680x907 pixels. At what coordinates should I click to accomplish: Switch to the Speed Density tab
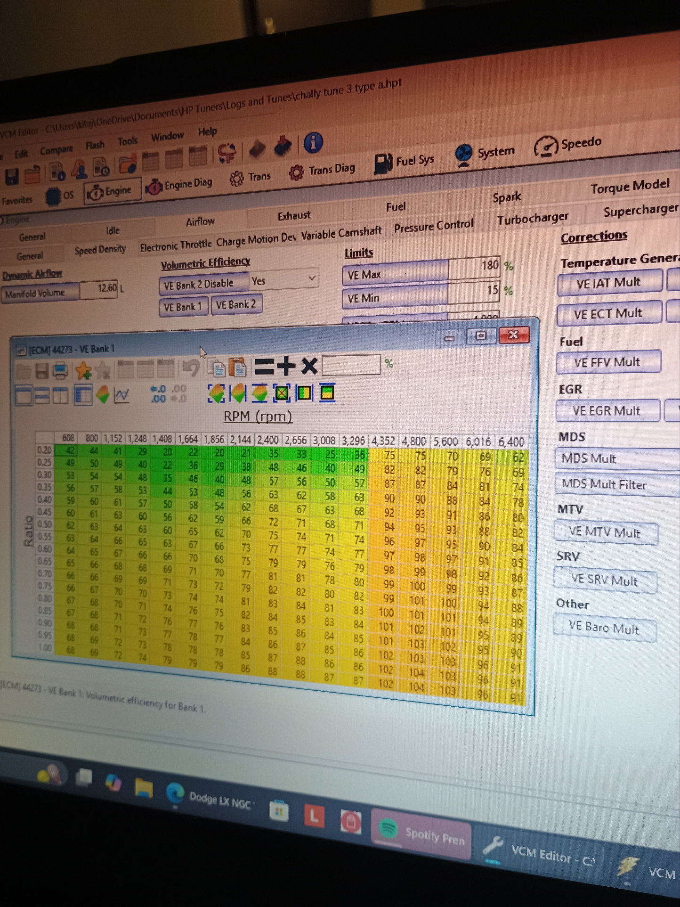100,249
